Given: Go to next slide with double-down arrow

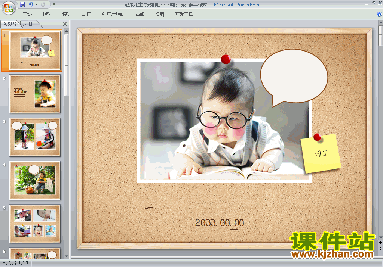Looking at the screenshot, I should pos(380,248).
